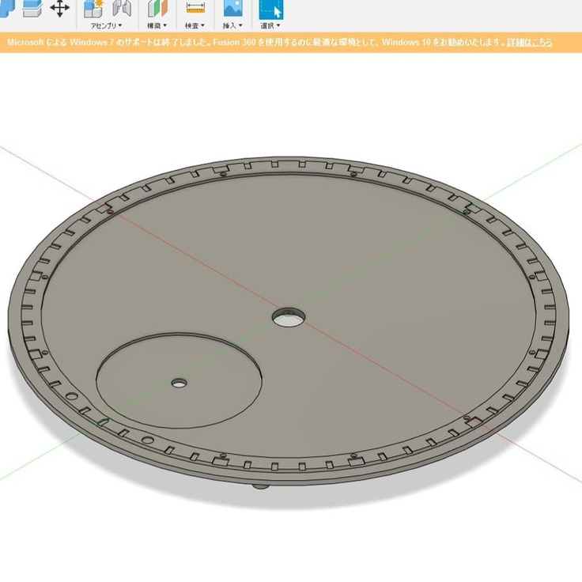This screenshot has height=582, width=582.
Task: Select the Move/Copy four-arrow tool
Action: coord(59,8)
